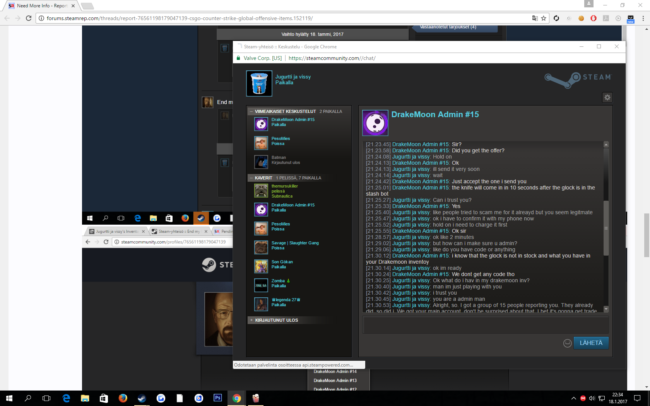
Task: Click the LÄHETÄ send button
Action: [591, 343]
